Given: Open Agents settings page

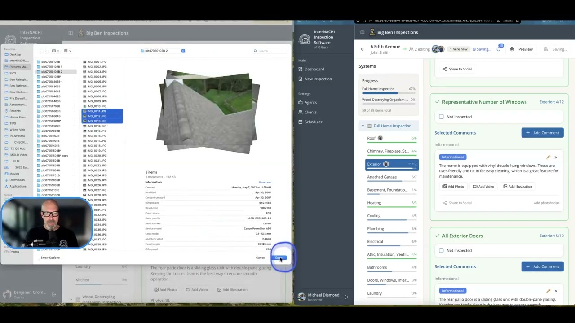Looking at the screenshot, I should click(310, 103).
